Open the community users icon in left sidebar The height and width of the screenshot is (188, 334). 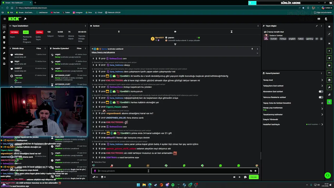tap(4, 58)
